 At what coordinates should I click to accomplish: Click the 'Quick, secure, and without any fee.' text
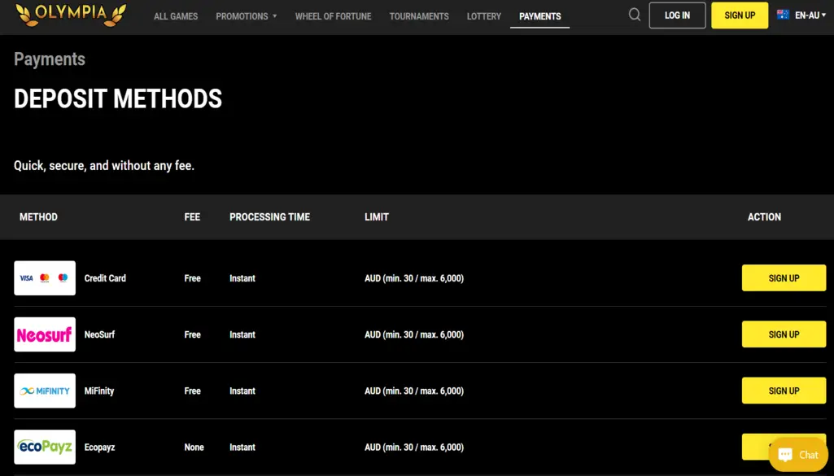click(104, 166)
